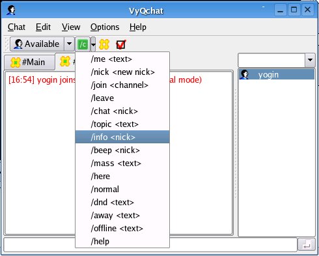Open the Options menu
319x256 pixels.
point(105,27)
